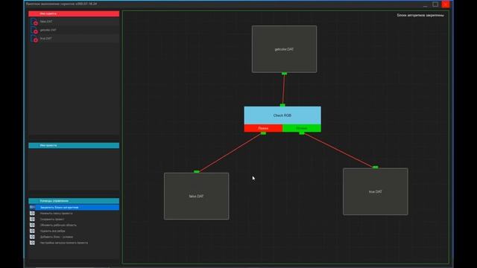Click the gear icon beside the launch settings command
The height and width of the screenshot is (268, 477).
32,243
